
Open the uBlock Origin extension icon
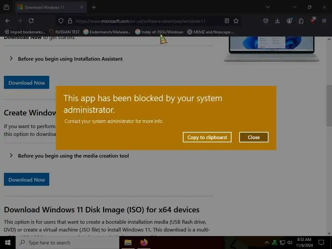coord(313,20)
